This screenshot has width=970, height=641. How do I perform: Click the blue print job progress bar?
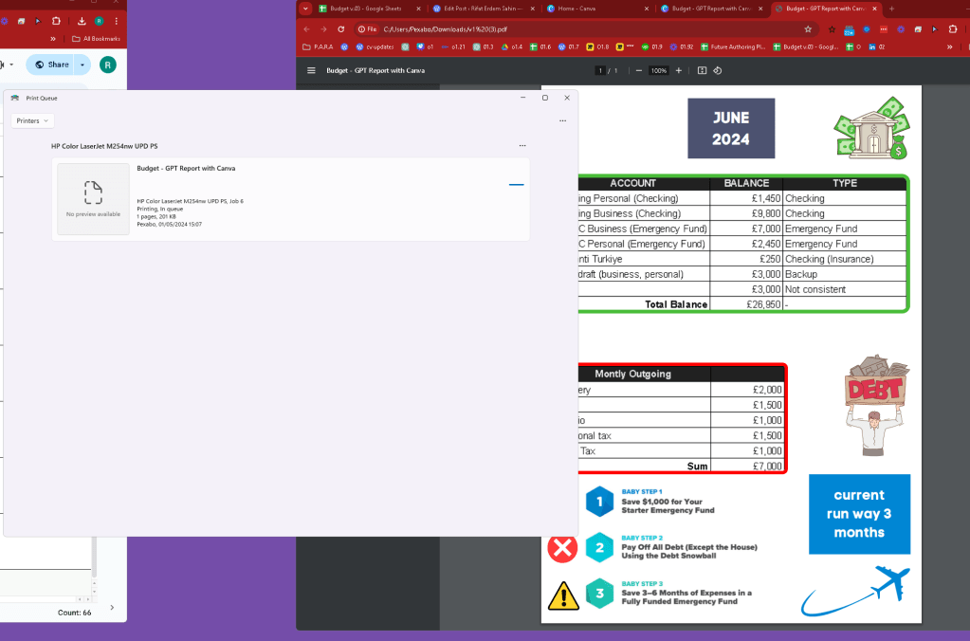[516, 184]
